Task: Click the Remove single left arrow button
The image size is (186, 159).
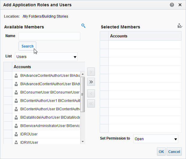Action: (91, 93)
